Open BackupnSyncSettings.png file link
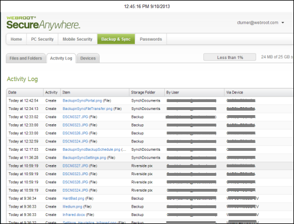This screenshot has width=294, height=224. [84, 158]
